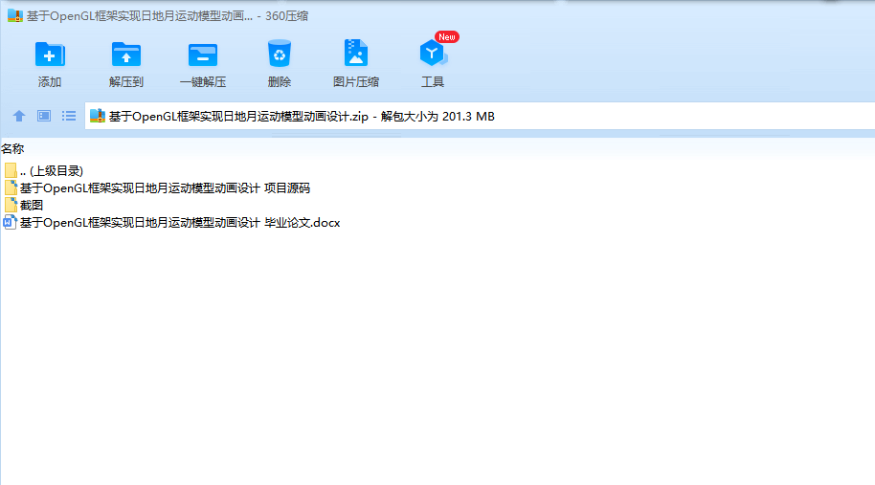Click the 添加 (Add) toolbar icon
Image resolution: width=875 pixels, height=485 pixels.
(50, 55)
